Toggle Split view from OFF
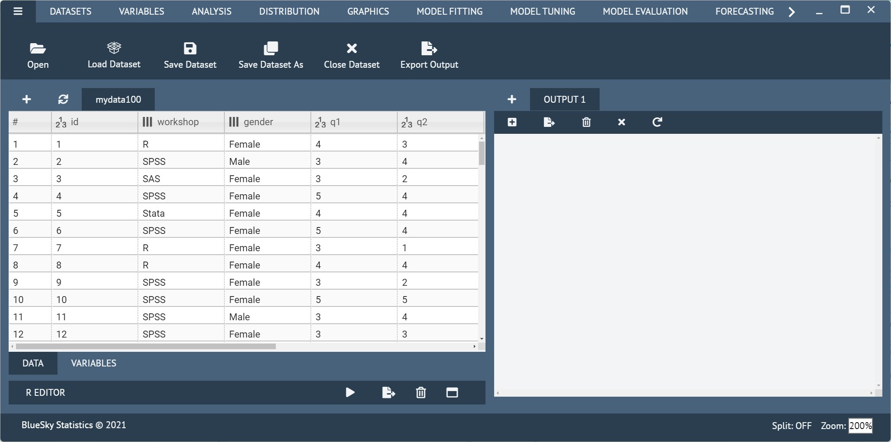The width and height of the screenshot is (891, 442). click(791, 426)
